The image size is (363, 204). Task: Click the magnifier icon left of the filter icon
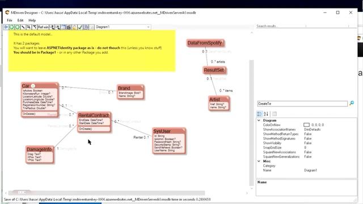pos(28,27)
